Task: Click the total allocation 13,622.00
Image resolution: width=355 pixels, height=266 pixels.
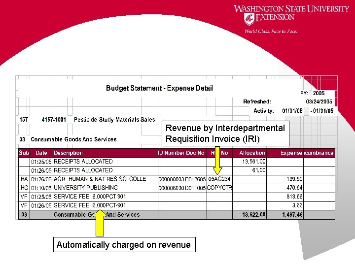Action: pos(254,214)
